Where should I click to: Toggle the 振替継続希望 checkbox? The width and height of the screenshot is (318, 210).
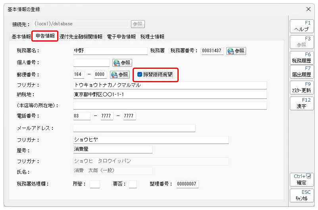(140, 74)
